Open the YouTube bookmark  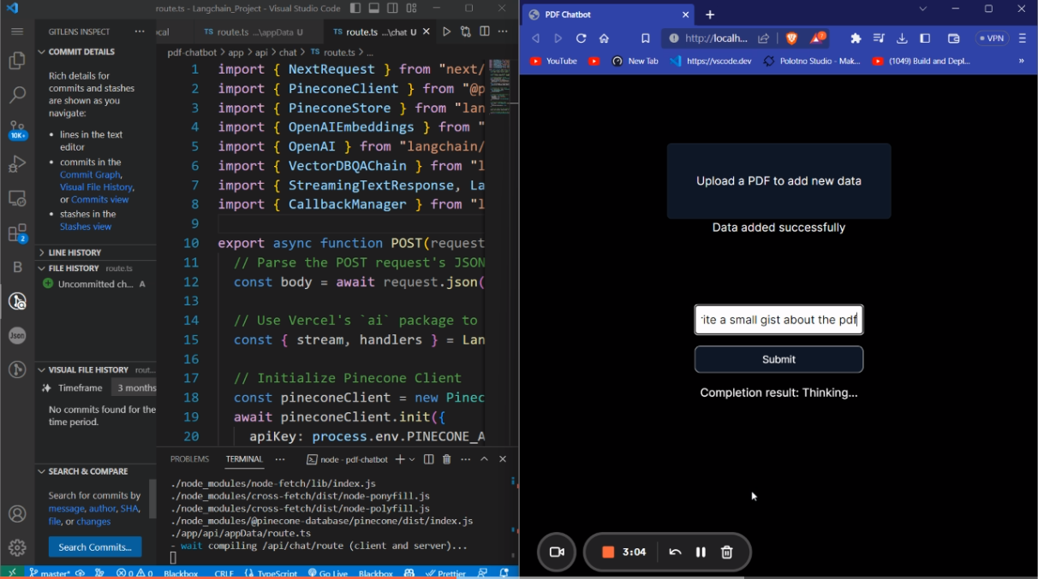tap(554, 62)
